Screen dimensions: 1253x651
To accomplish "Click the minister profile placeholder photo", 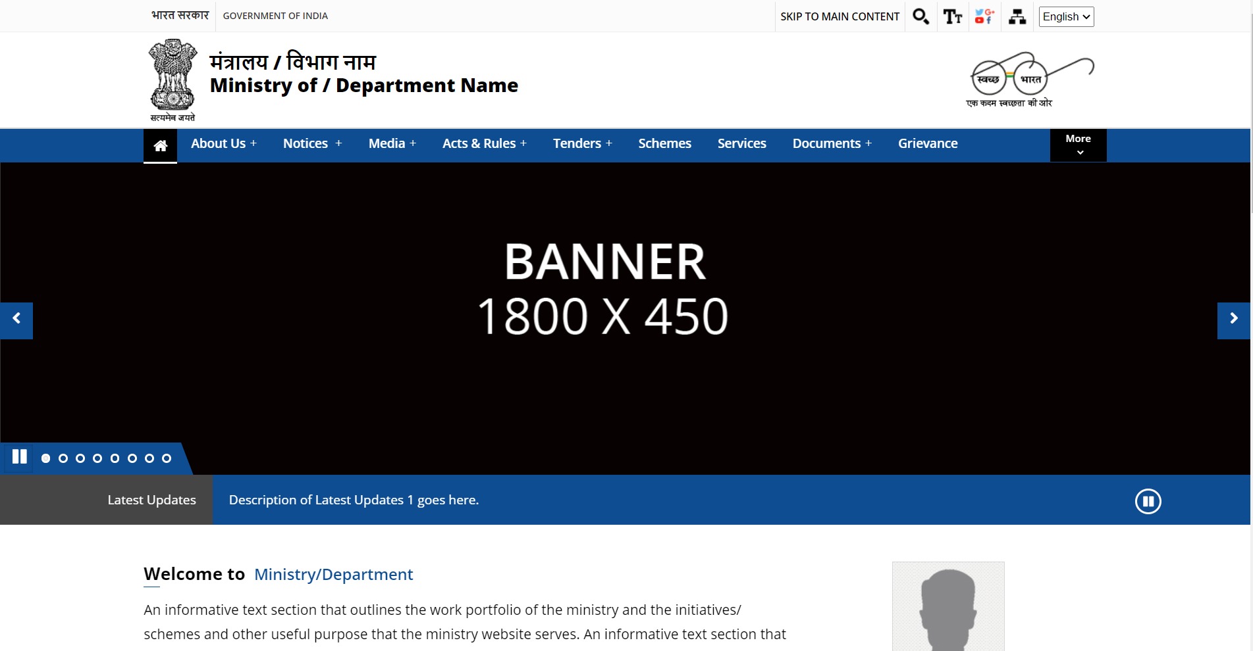I will pyautogui.click(x=947, y=606).
